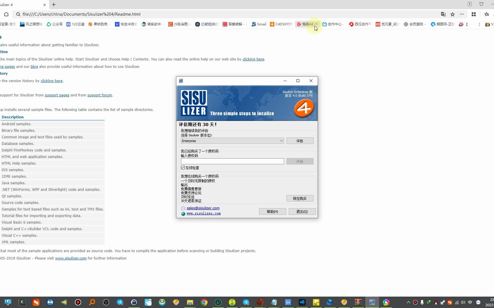Click the 现在购买 buy now button
Image resolution: width=494 pixels, height=308 pixels.
(300, 198)
